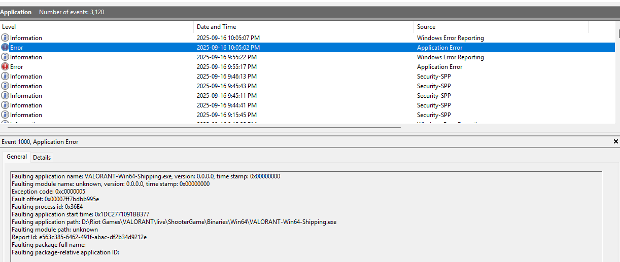Click the Information icon for the 9:46:13 PM event
This screenshot has width=620, height=262.
(x=5, y=77)
